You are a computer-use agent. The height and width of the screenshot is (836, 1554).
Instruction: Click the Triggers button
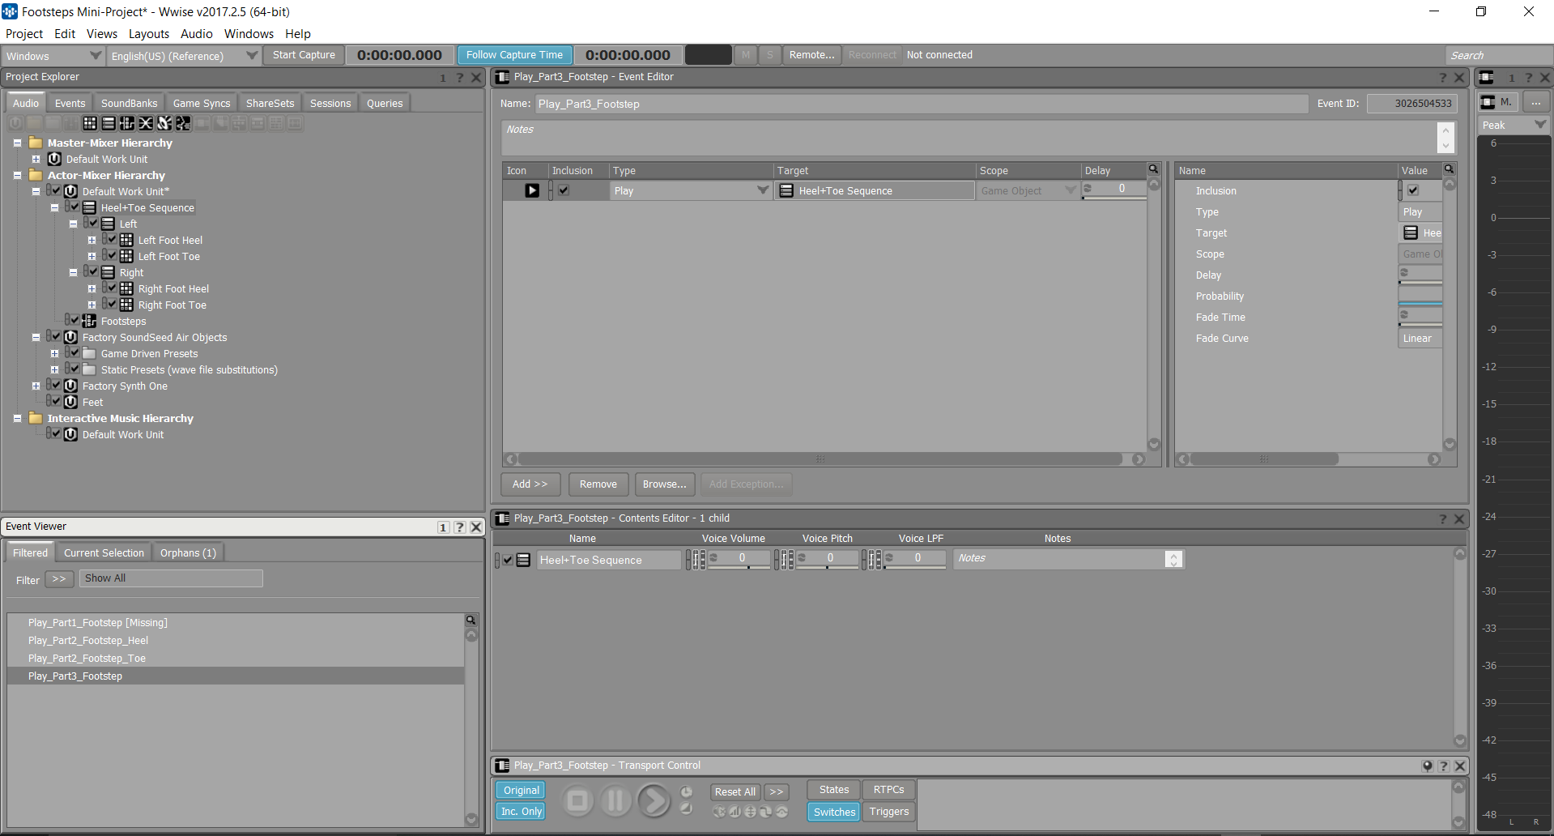(x=889, y=812)
